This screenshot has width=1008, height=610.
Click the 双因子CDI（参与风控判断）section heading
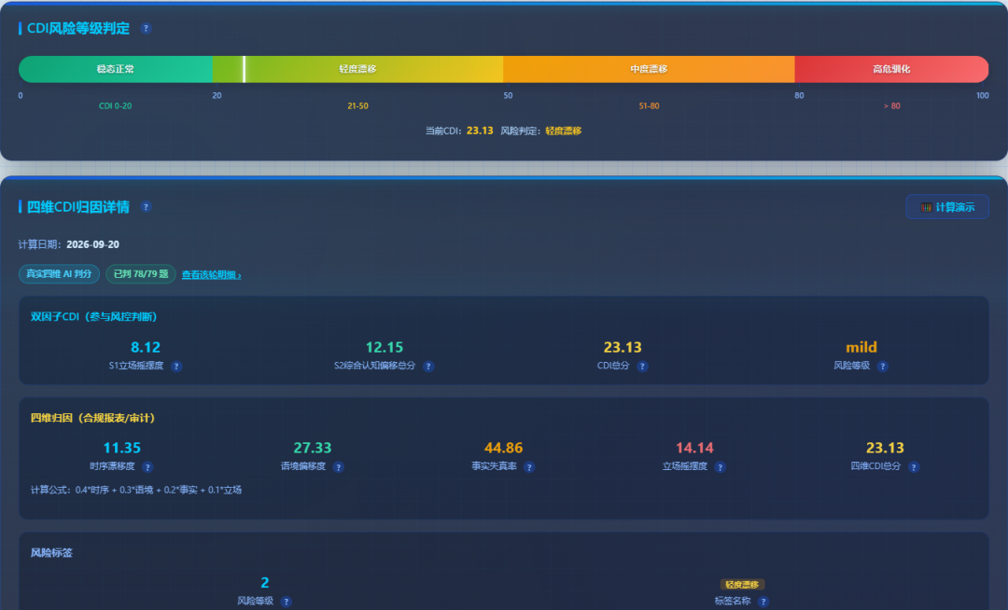[x=94, y=316]
